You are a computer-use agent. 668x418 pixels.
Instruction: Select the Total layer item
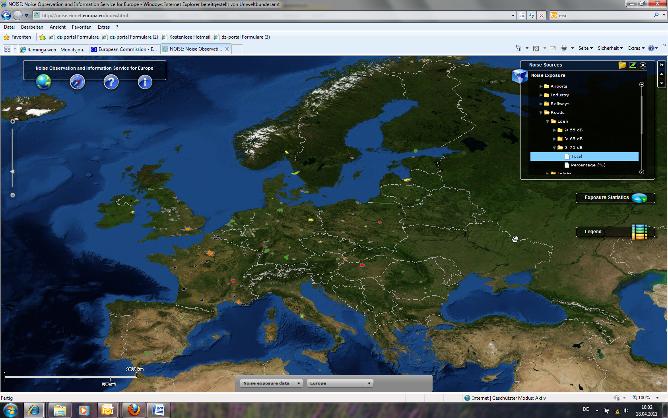pyautogui.click(x=584, y=156)
